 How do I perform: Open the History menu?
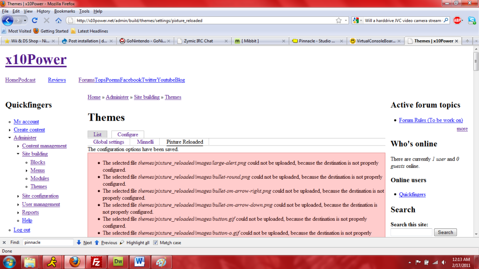43,11
